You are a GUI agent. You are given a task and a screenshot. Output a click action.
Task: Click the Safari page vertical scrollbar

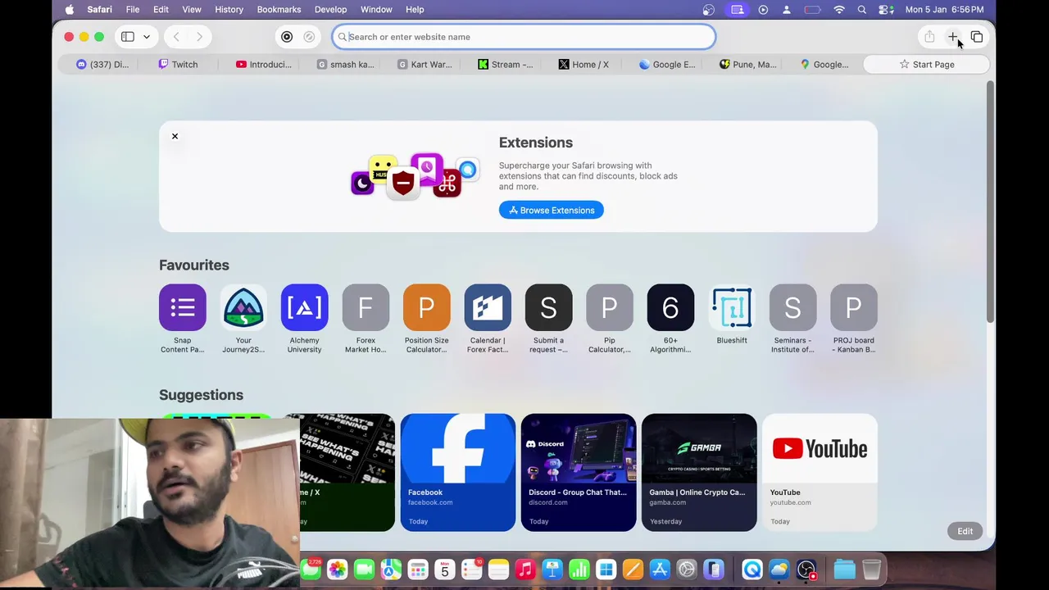pyautogui.click(x=991, y=201)
